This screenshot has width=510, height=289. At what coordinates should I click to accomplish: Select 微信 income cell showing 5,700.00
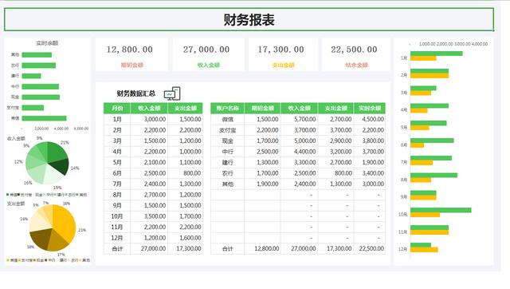300,119
